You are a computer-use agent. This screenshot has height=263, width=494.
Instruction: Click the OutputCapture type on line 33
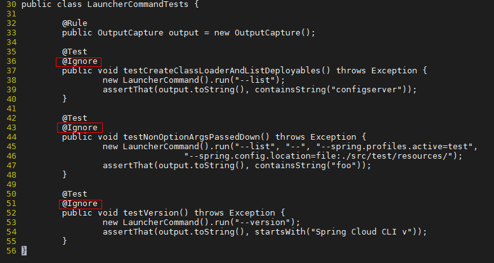click(131, 33)
